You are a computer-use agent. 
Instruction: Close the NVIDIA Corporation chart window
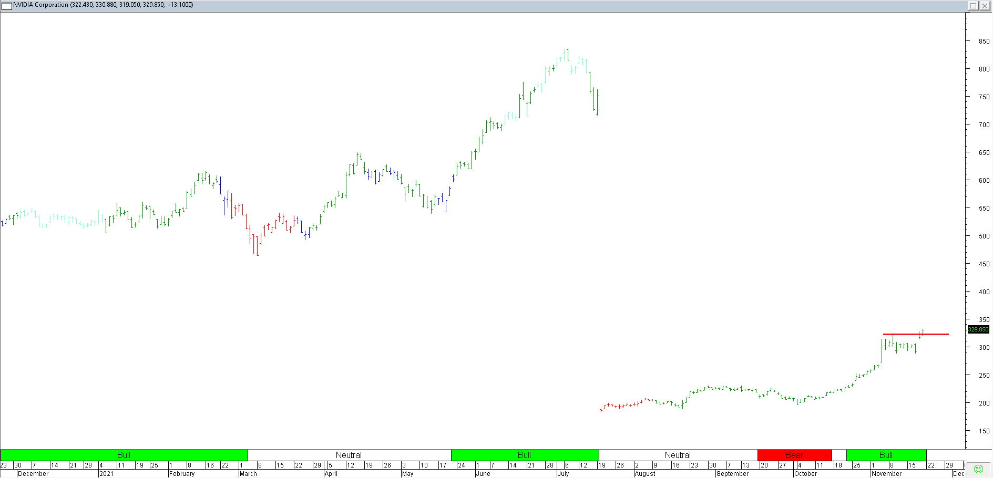coord(985,6)
